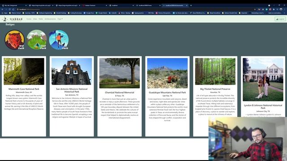This screenshot has height=161, width=287.
Task: Go forward in the browser
Action: tap(6, 9)
